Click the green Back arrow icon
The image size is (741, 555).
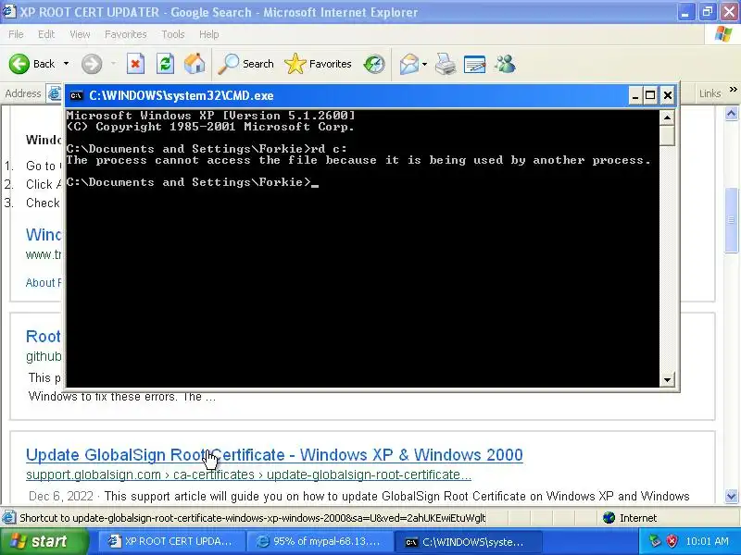[x=19, y=64]
